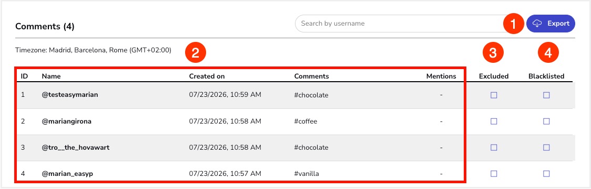Tick Blacklisted checkbox for @mariangirona
This screenshot has height=189, width=591.
546,121
